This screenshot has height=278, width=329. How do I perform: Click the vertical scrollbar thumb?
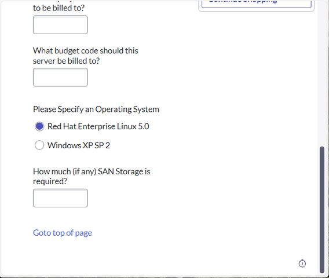click(322, 210)
